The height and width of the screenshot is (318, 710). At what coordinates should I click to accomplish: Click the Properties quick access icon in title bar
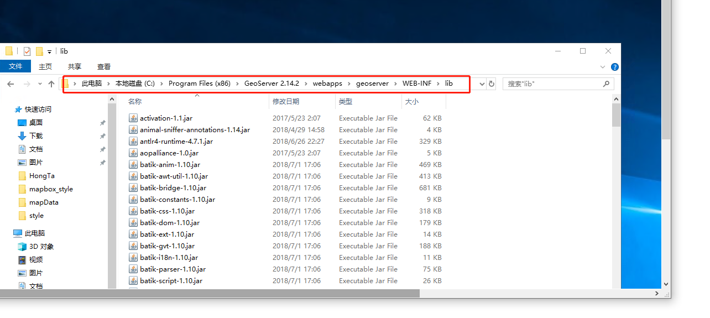27,51
